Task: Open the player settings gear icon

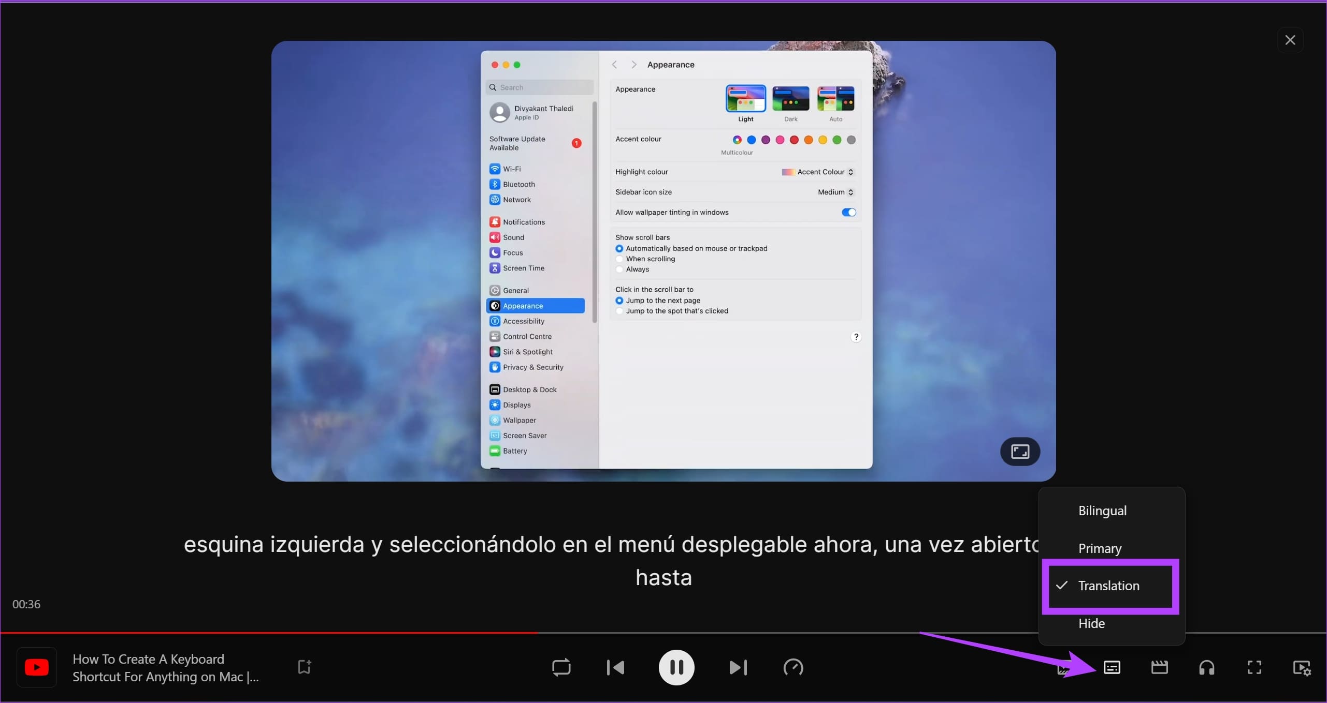Action: [1302, 668]
